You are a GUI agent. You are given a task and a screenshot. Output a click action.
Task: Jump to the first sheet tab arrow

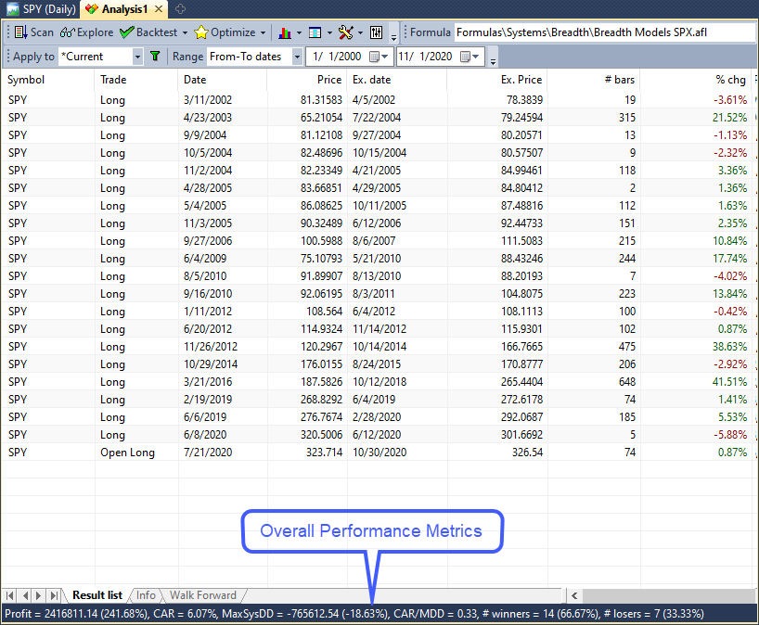(x=9, y=595)
